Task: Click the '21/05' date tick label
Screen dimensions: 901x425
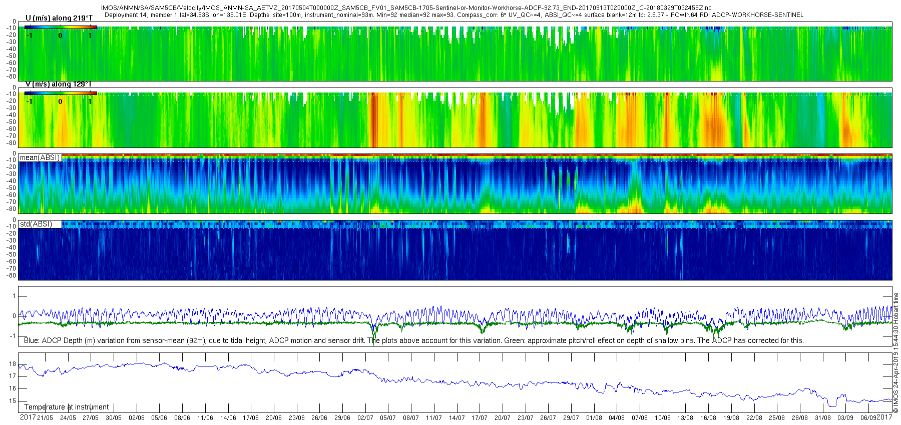Action: point(45,418)
